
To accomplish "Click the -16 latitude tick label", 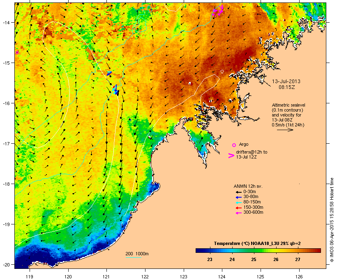I will coord(6,103).
